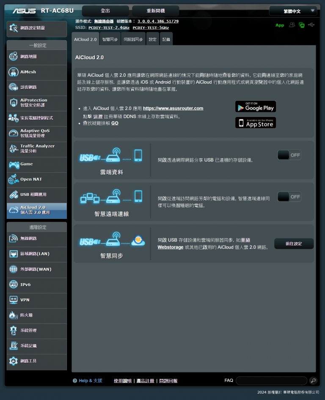
Task: Click the 智慧遠端連線 illustration
Action: (111, 197)
